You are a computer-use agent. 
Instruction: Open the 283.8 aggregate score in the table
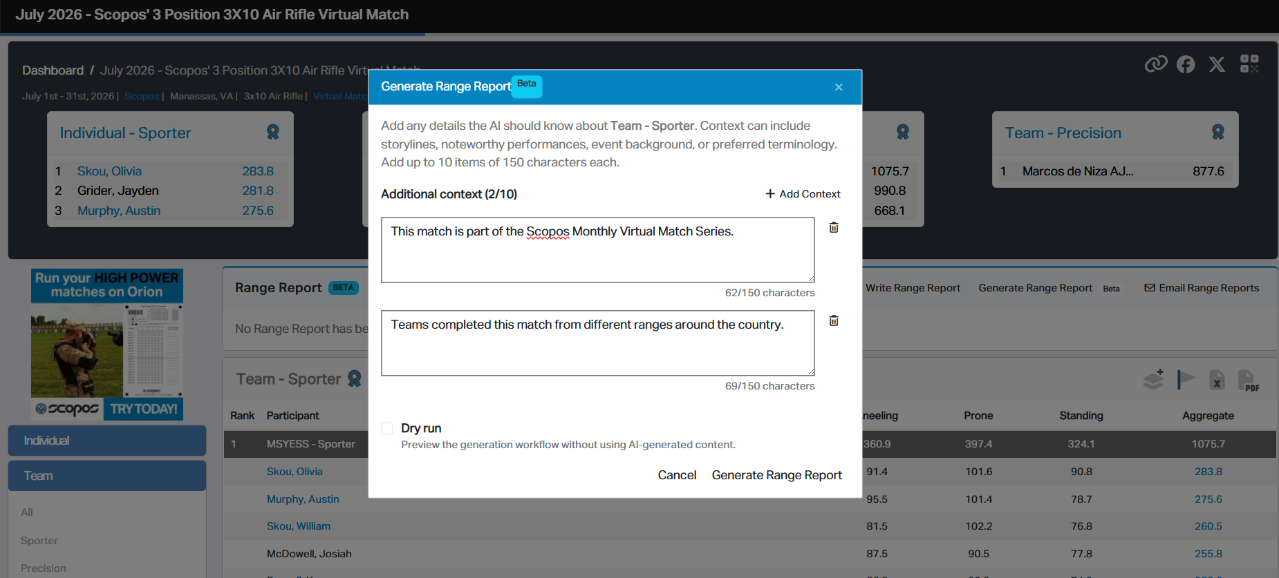pos(1208,472)
